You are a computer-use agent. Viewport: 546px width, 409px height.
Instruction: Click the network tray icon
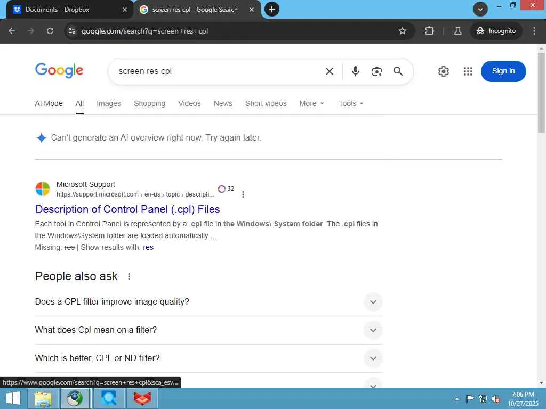483,399
